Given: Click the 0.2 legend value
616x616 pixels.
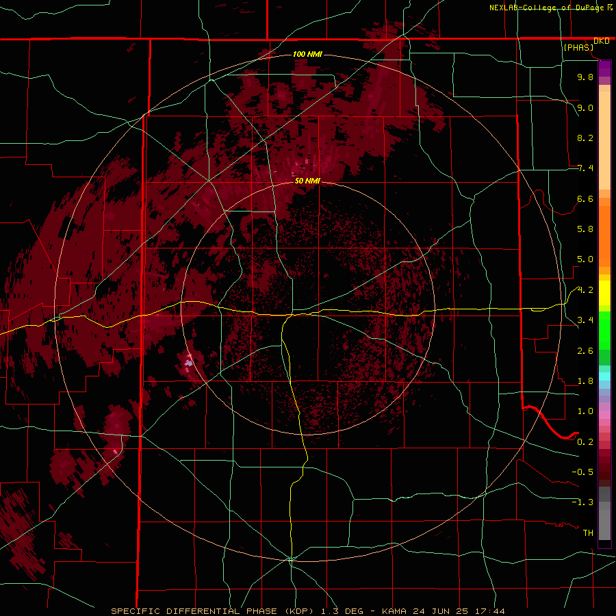Looking at the screenshot, I should tap(585, 442).
